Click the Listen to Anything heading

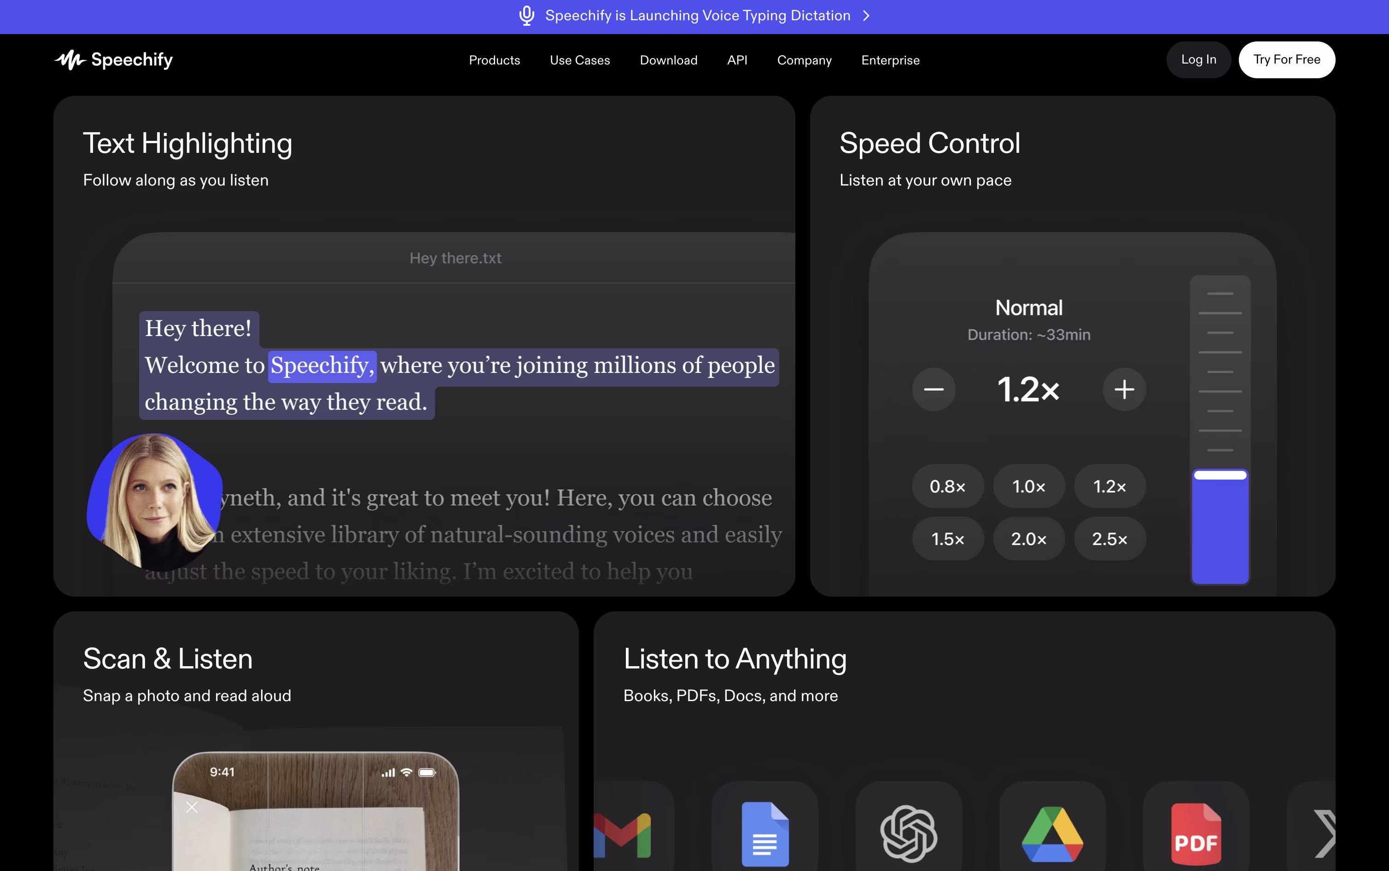pyautogui.click(x=735, y=659)
